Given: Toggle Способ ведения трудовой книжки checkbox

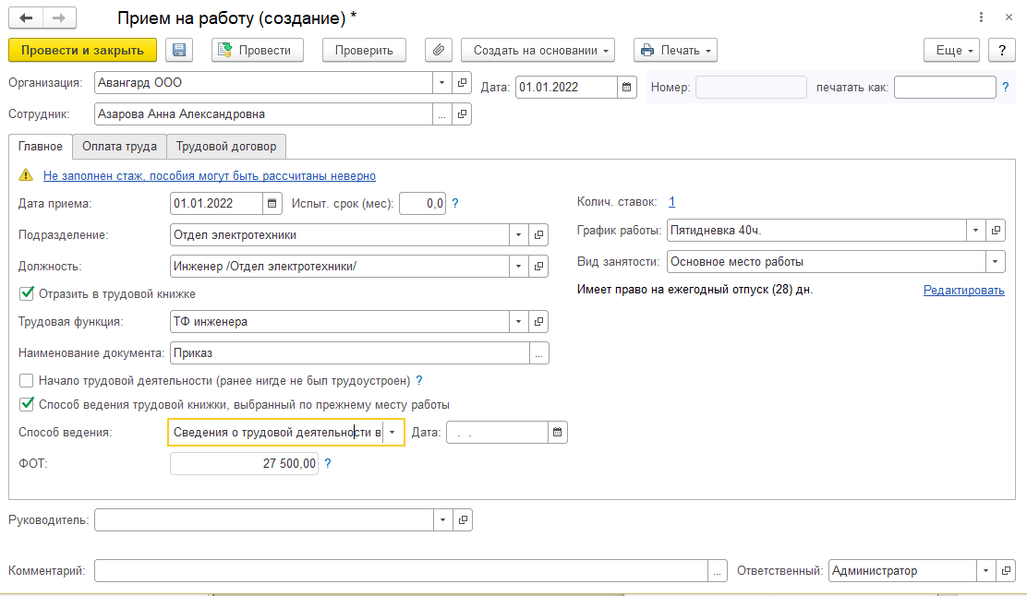Looking at the screenshot, I should (x=27, y=403).
